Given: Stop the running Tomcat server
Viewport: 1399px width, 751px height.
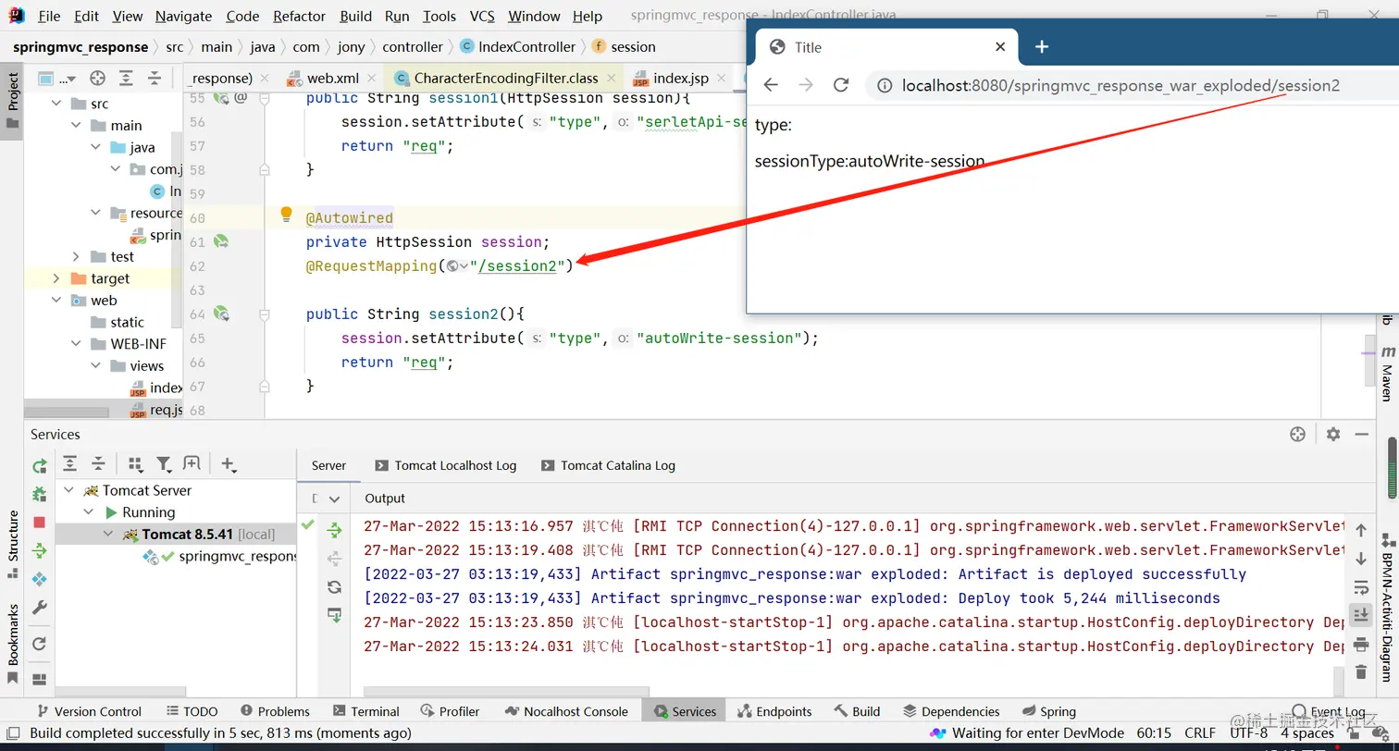Looking at the screenshot, I should 39,523.
